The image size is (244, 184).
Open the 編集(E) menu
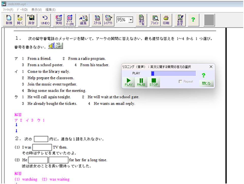pos(50,10)
